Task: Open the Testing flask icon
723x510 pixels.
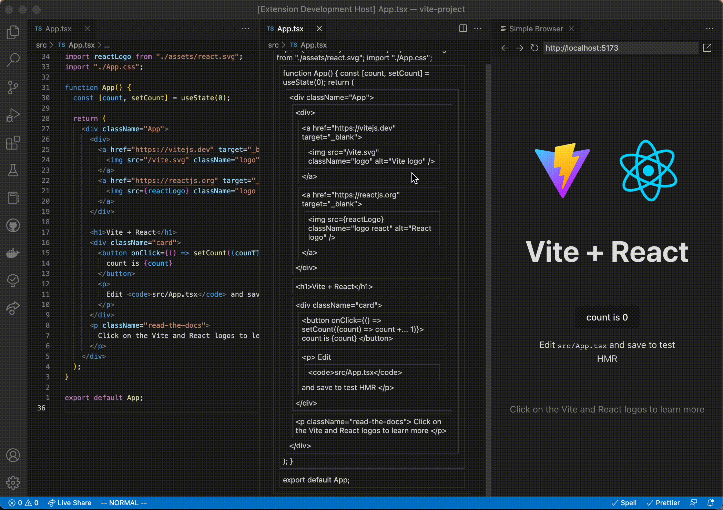Action: [13, 170]
